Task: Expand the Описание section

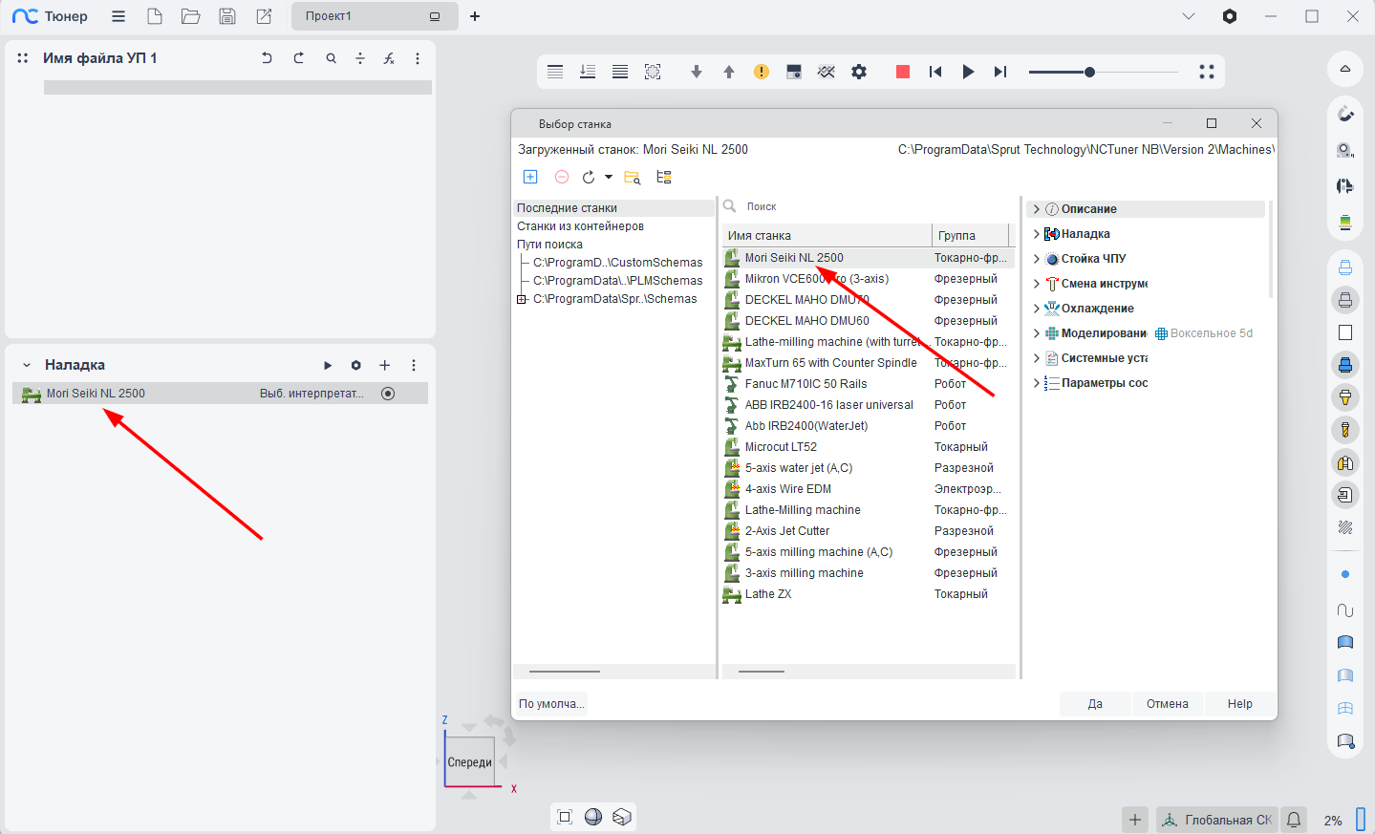Action: point(1037,209)
